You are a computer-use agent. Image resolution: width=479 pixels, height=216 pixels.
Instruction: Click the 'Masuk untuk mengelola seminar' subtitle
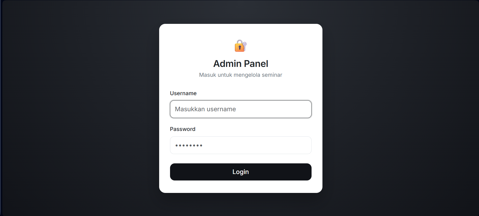click(241, 75)
